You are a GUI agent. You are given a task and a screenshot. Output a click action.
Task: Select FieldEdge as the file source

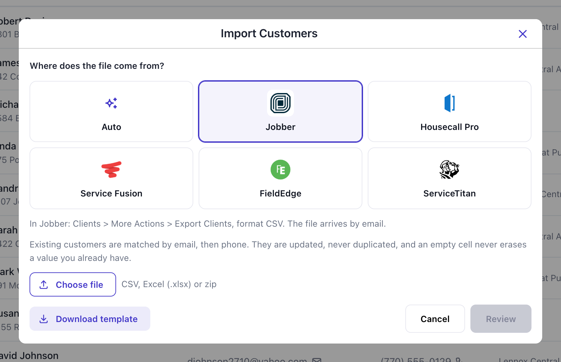click(280, 178)
